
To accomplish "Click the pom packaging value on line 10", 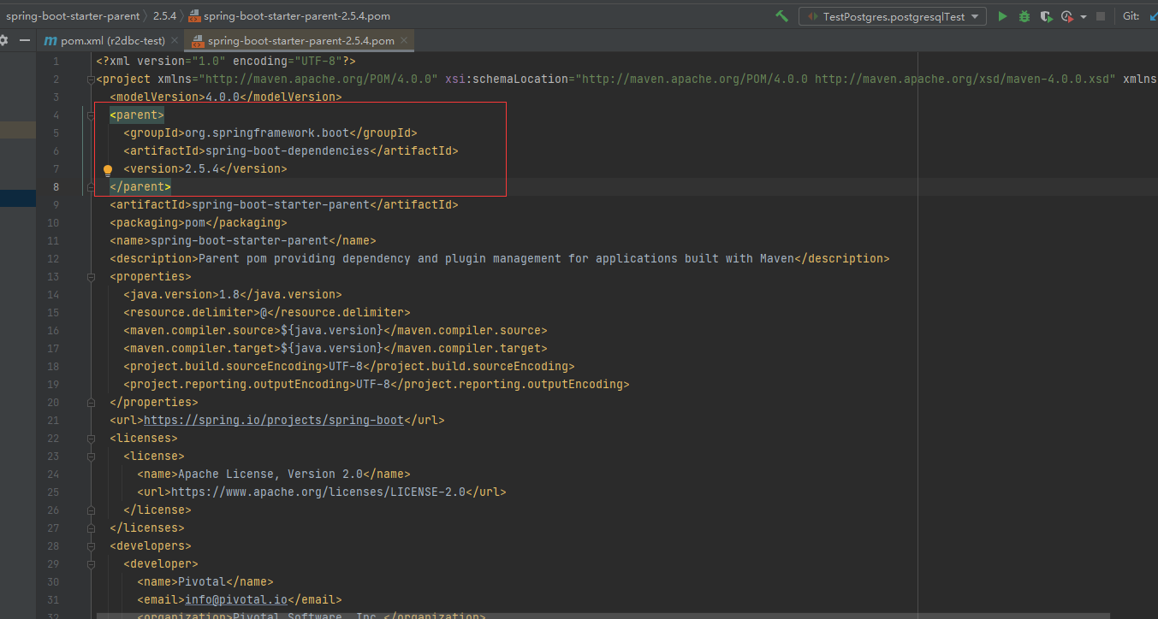I will [x=195, y=222].
